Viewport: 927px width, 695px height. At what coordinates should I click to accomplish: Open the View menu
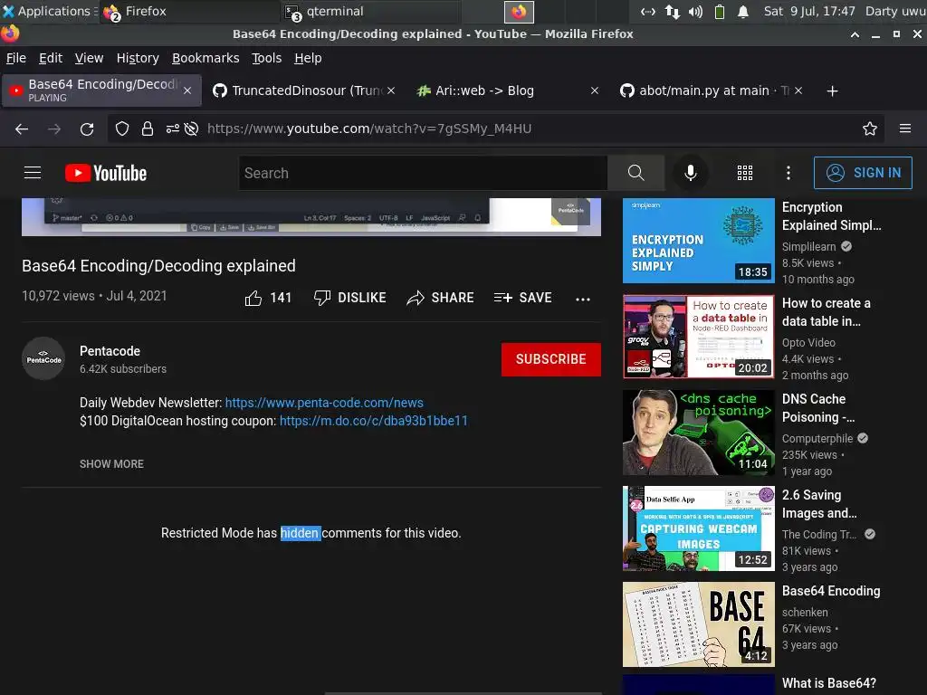click(x=89, y=58)
